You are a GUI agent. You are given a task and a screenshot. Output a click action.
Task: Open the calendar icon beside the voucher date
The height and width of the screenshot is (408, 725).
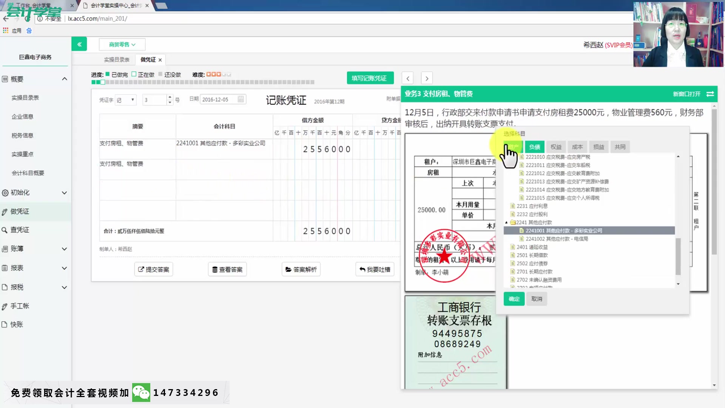pos(241,99)
